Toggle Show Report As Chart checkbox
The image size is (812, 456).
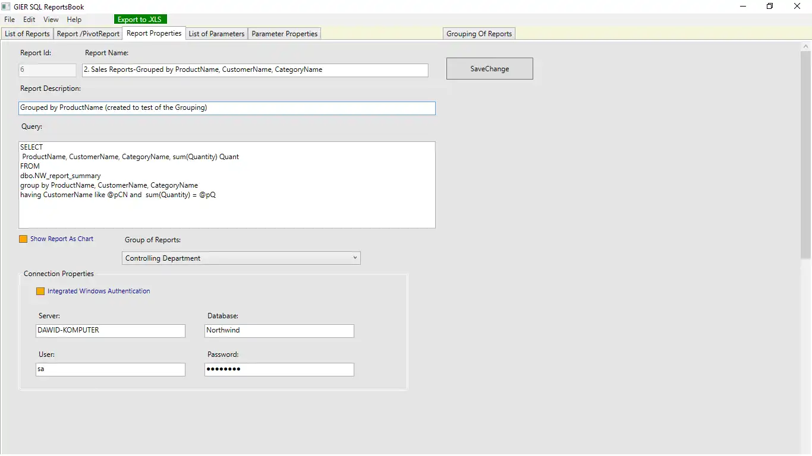23,239
